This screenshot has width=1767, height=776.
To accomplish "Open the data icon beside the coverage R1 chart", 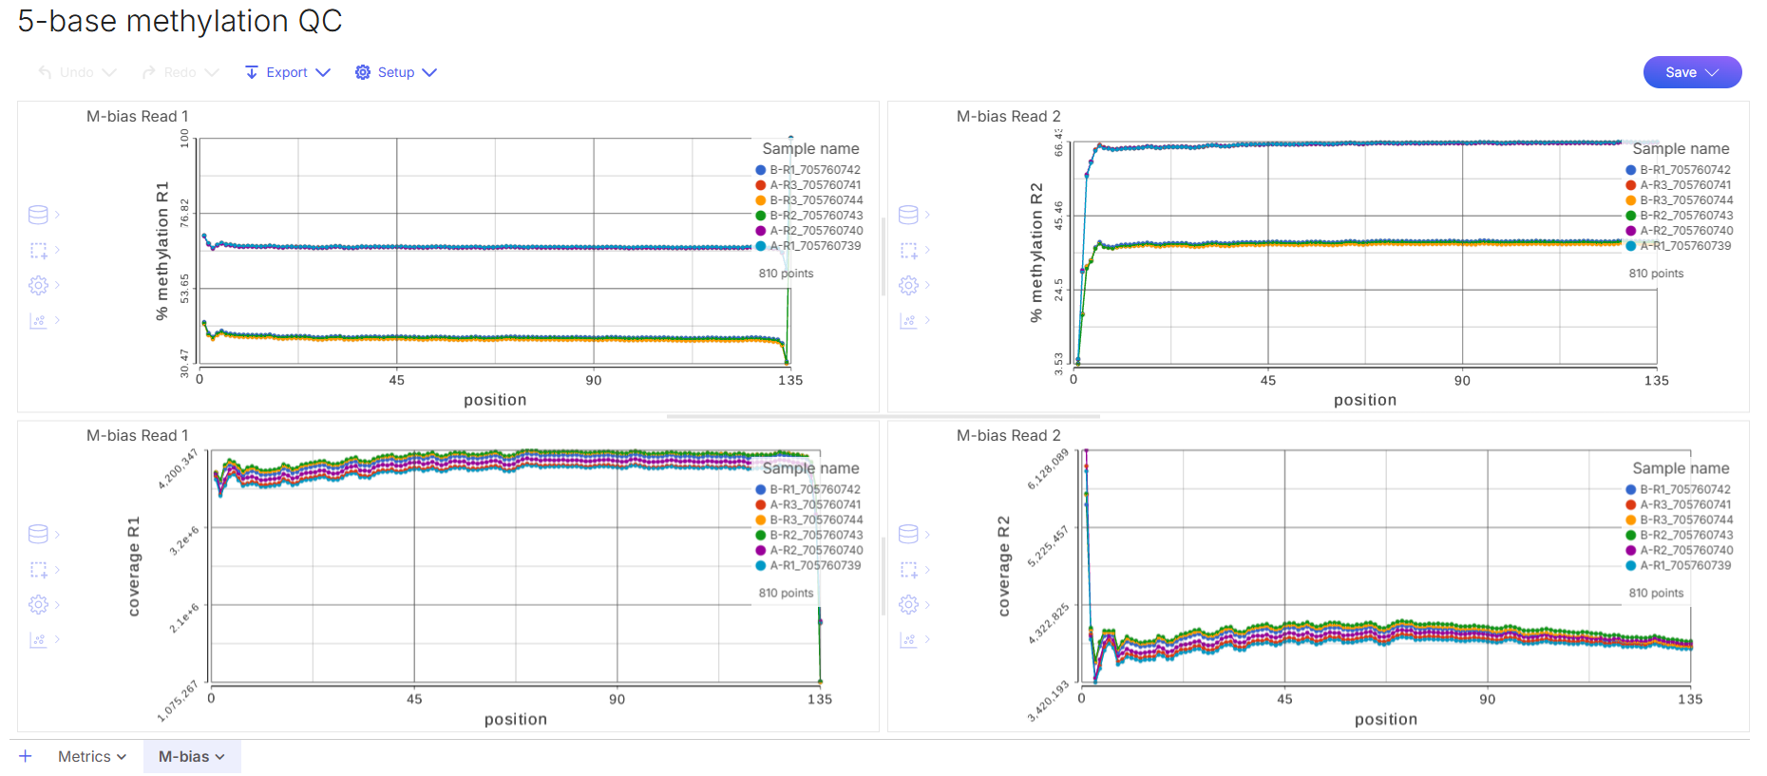I will click(38, 534).
